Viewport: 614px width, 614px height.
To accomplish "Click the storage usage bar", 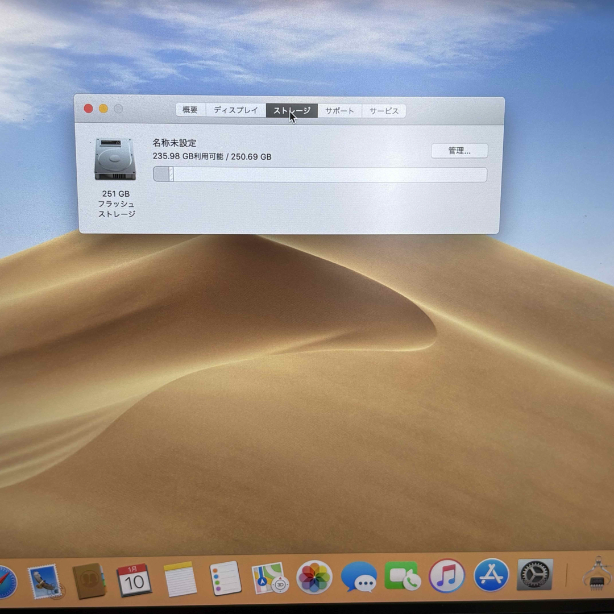I will (x=320, y=175).
